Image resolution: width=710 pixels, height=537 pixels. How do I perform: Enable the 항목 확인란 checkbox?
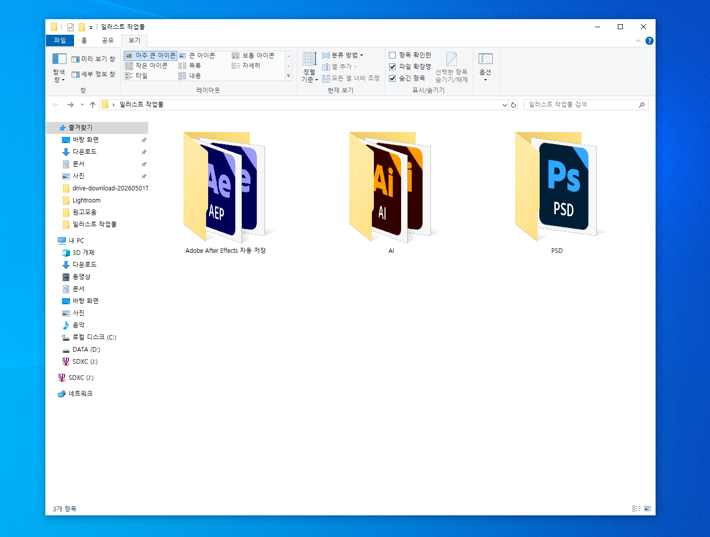pos(392,55)
